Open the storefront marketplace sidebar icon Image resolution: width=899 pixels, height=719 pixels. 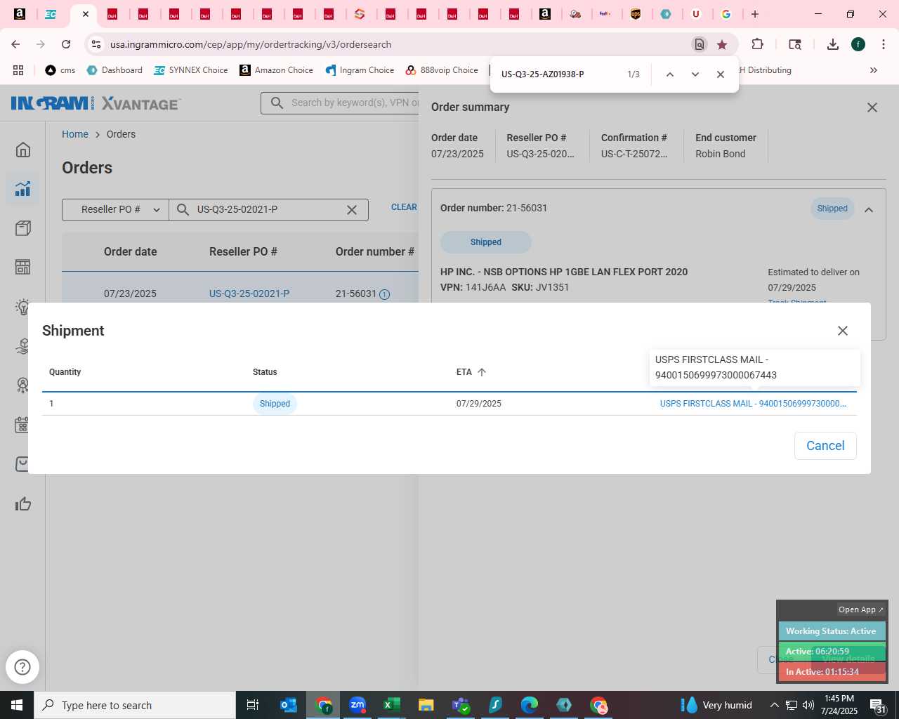[x=23, y=267]
